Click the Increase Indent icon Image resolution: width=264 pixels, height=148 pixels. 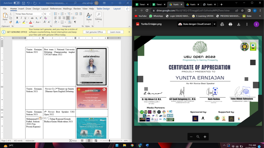81,14
